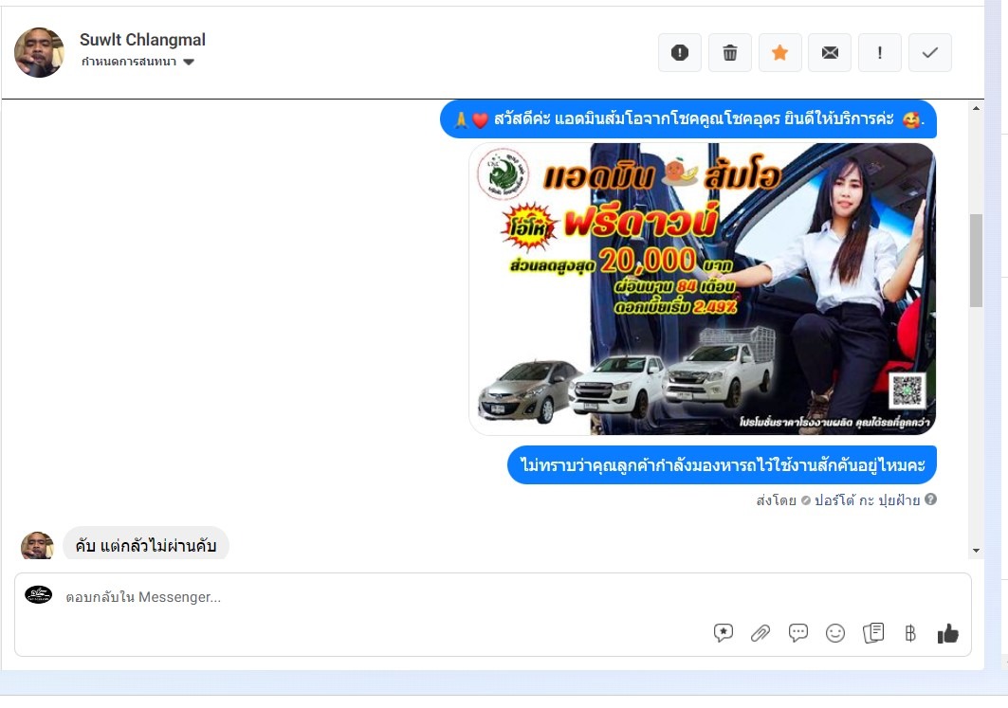
Task: Click the ส่งโดย ปอร์โต้ กะ ปุยฝ้าย sender label
Action: (x=838, y=499)
